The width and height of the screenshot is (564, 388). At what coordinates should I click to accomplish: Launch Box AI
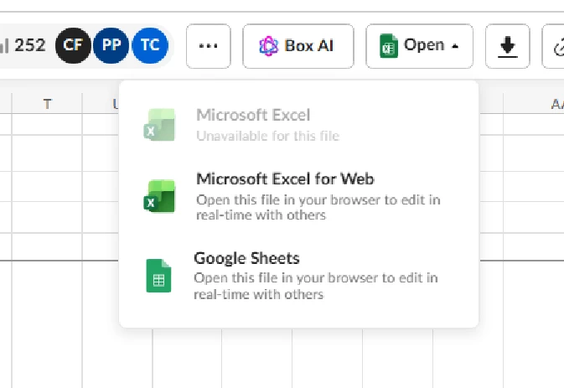click(298, 46)
